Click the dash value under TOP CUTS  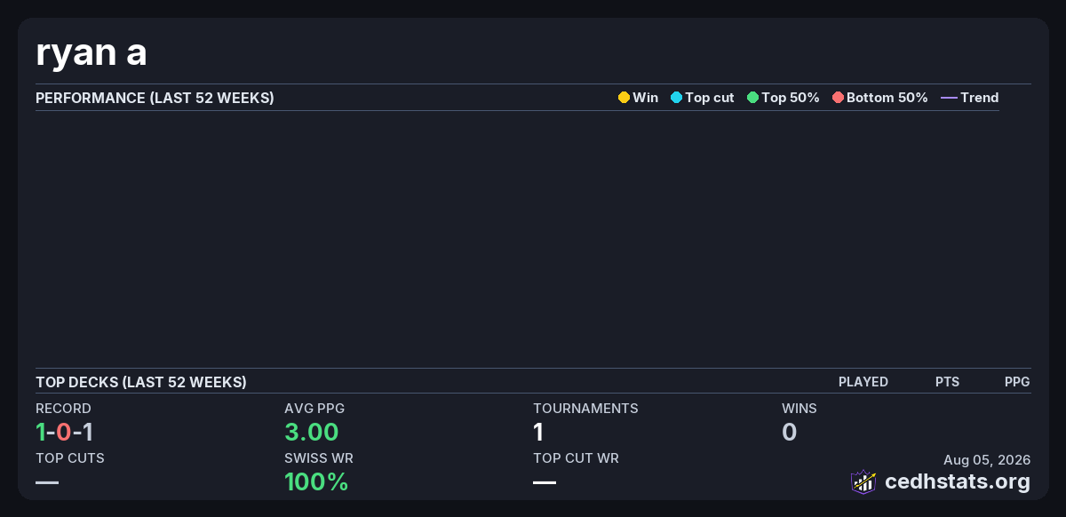[x=47, y=482]
